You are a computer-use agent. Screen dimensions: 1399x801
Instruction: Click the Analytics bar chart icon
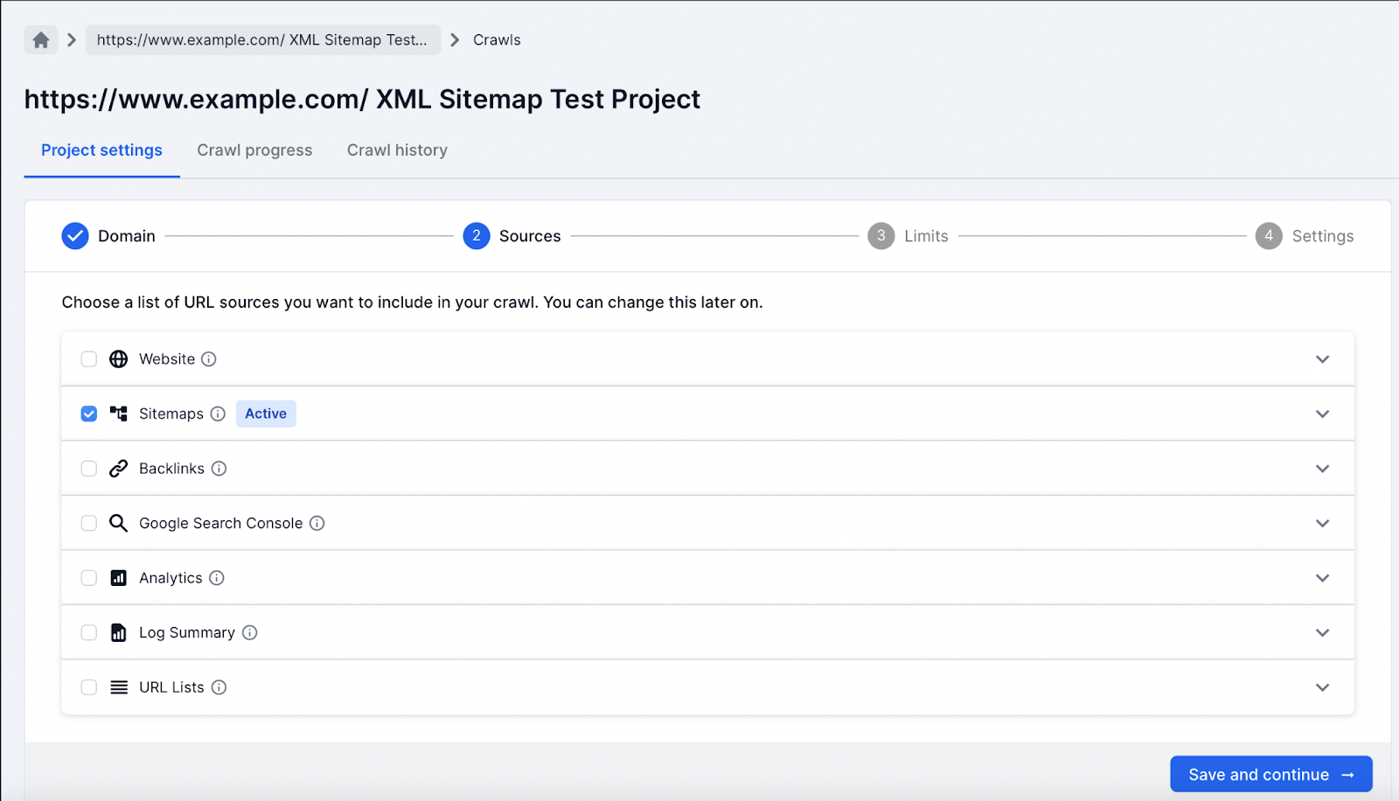click(118, 577)
